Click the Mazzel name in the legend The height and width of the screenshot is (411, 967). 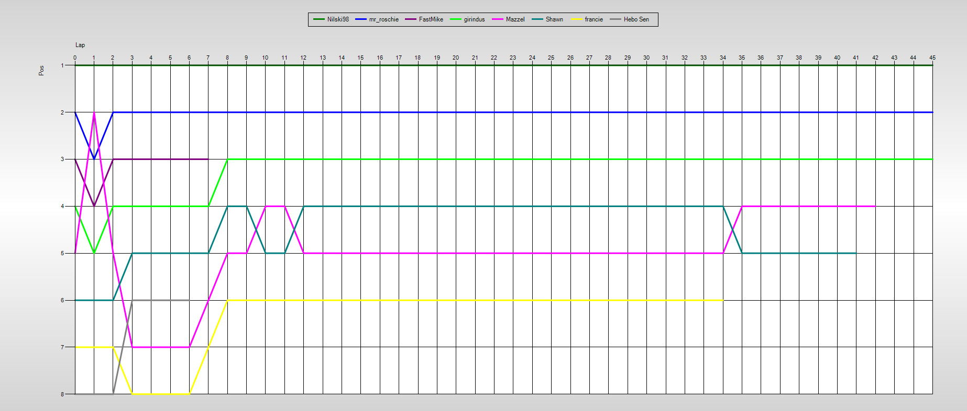tap(515, 19)
